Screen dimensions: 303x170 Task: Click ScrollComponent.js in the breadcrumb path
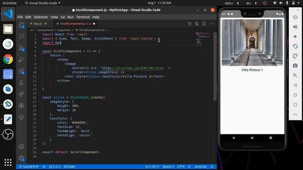[91, 30]
